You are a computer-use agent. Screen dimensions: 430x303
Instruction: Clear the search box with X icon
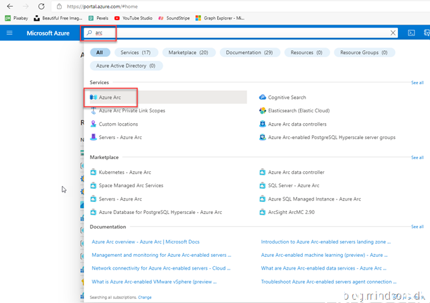coord(393,33)
